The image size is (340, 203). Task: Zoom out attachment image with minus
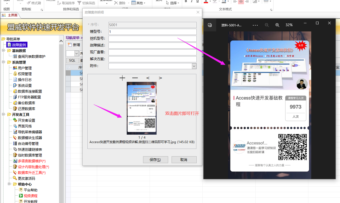click(x=135, y=78)
